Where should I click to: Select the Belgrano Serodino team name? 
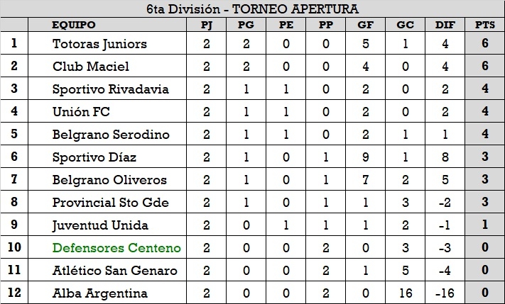pos(111,135)
